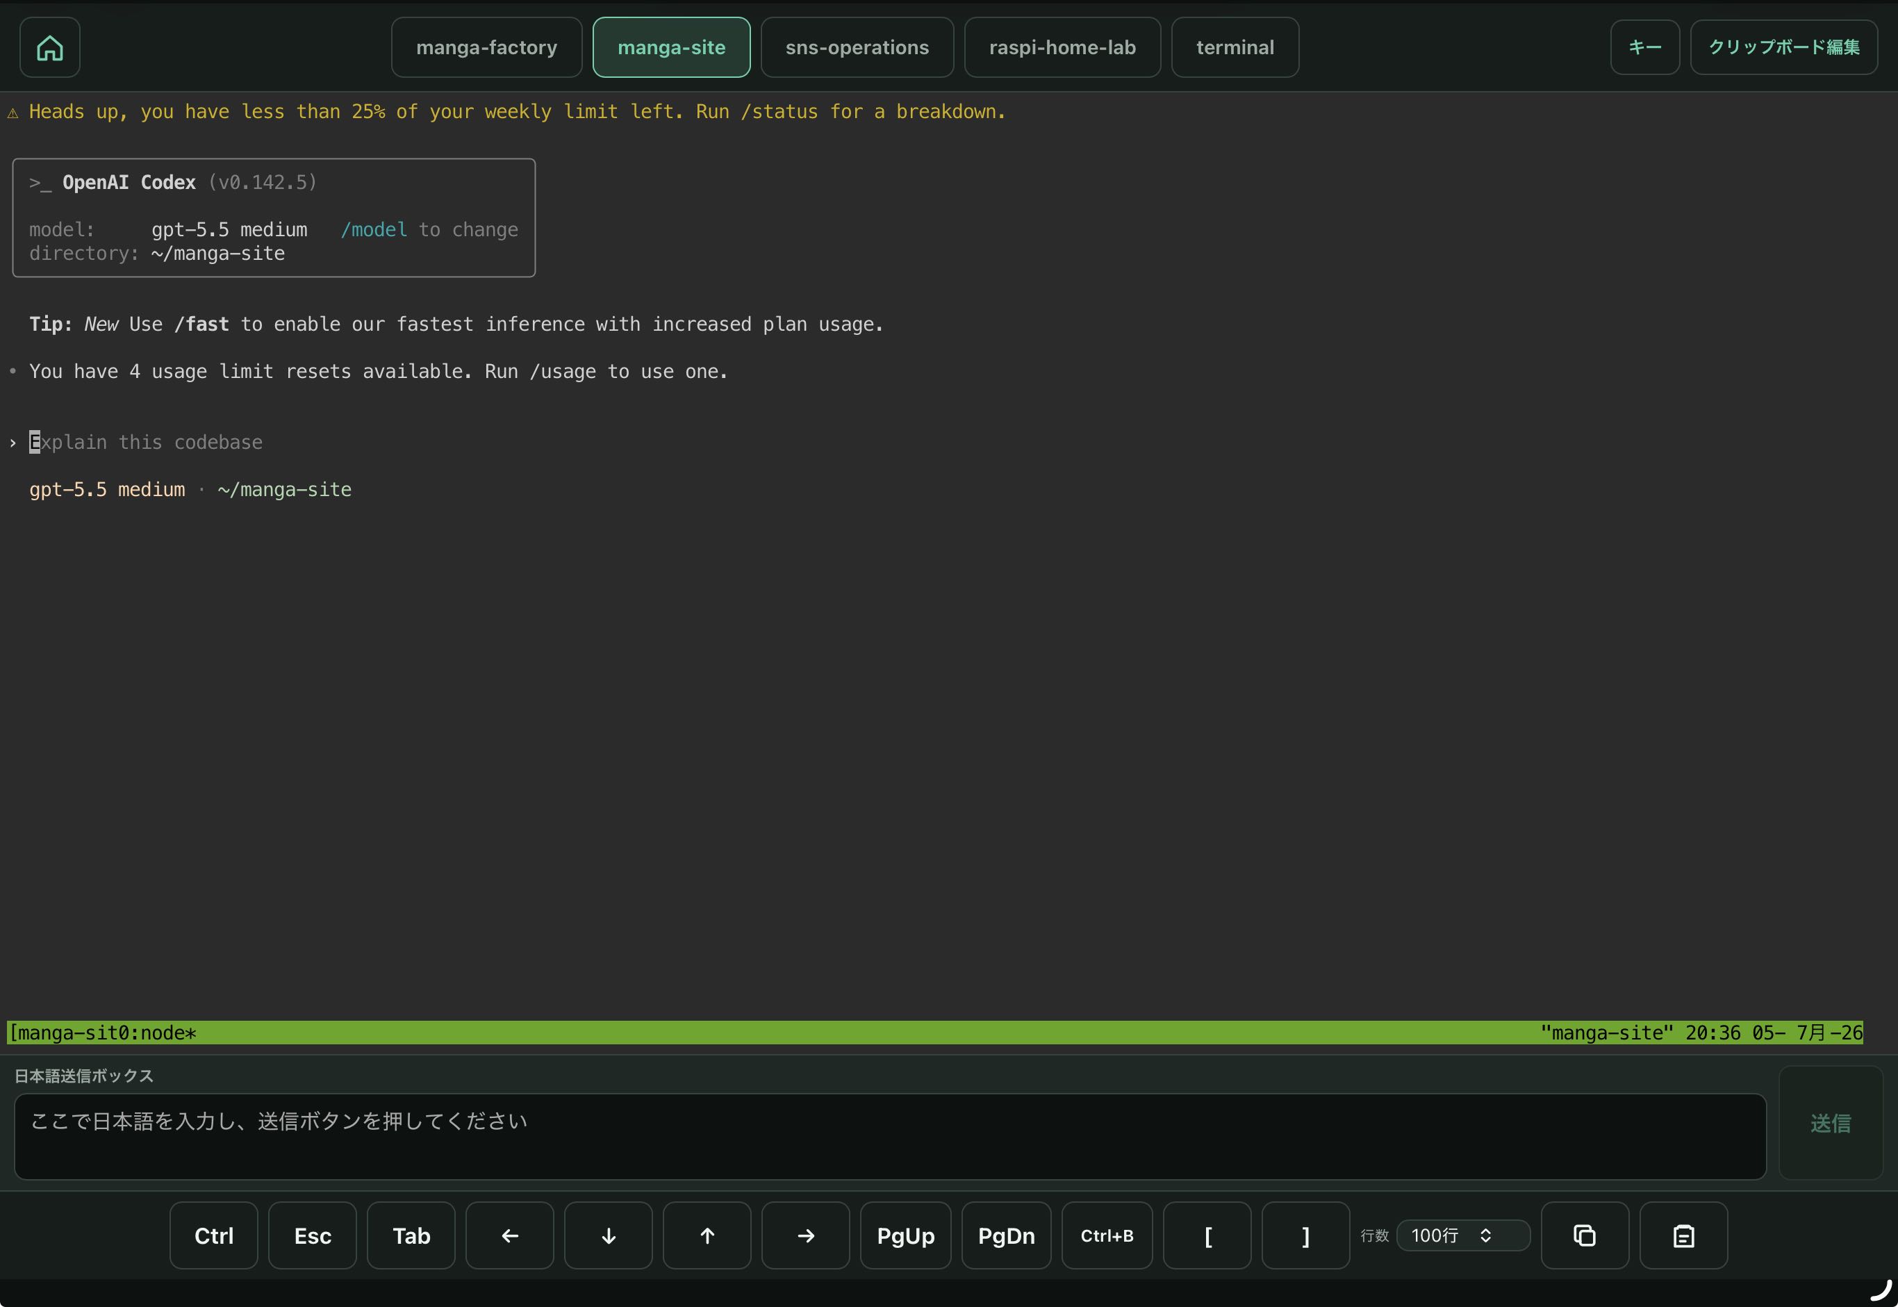This screenshot has height=1307, width=1898.
Task: Click the tmux status '[manga-sit0:node*'
Action: 102,1033
